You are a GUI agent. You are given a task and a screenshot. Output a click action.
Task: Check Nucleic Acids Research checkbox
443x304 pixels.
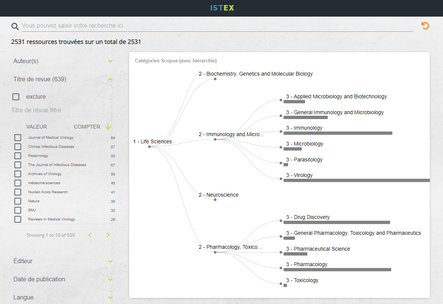18,192
